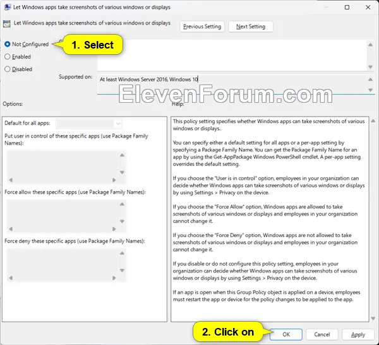Screen dimensions: 379x345
Task: Click the Supported on scroll down arrow
Action: (x=370, y=90)
